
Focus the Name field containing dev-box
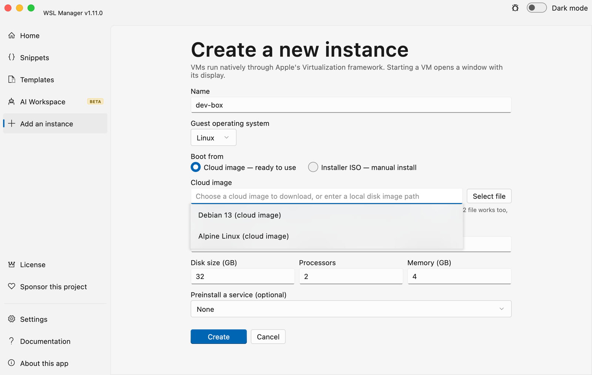pyautogui.click(x=351, y=105)
